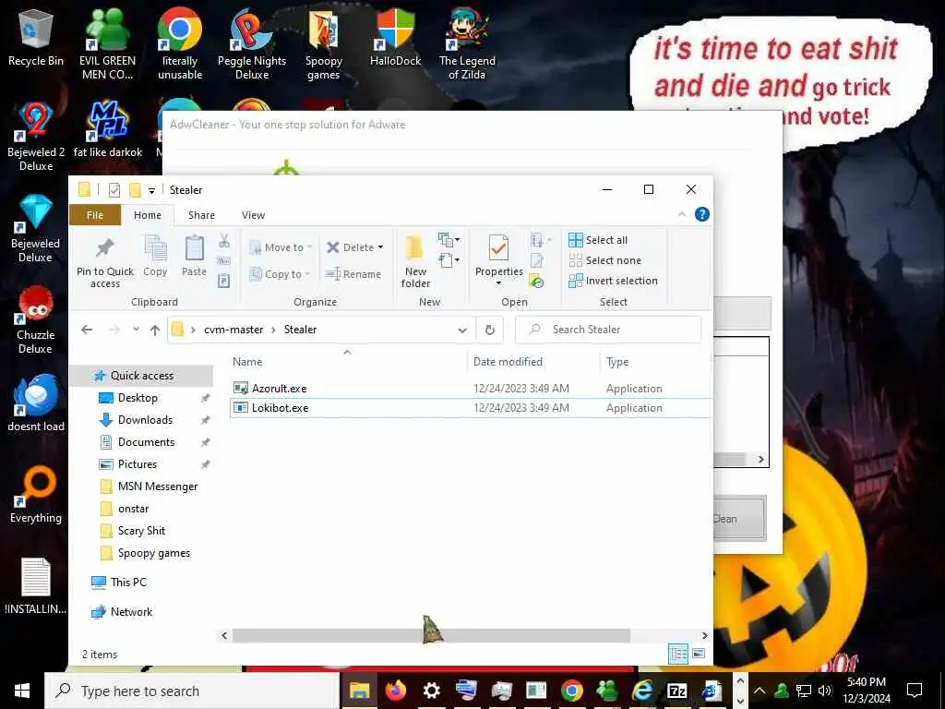Click the Rename button in the ribbon
This screenshot has height=709, width=945.
pyautogui.click(x=353, y=273)
